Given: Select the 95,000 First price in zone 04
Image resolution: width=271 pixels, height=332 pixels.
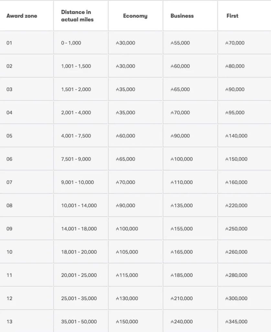Looking at the screenshot, I should click(x=235, y=113).
